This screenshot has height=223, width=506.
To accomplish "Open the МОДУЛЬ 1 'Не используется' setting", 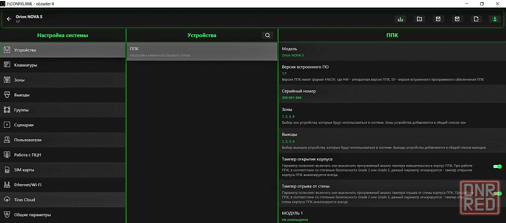I will pos(294,220).
